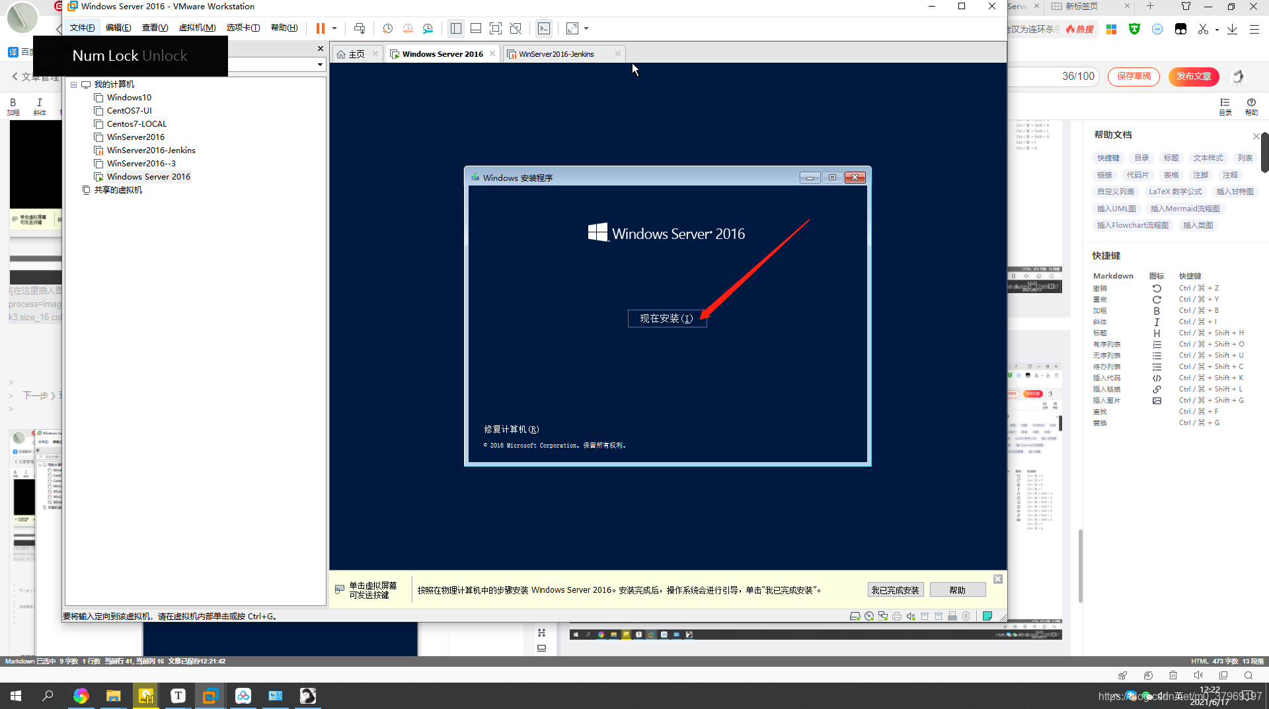
Task: Click the Bluetooth device status icon
Action: point(966,617)
